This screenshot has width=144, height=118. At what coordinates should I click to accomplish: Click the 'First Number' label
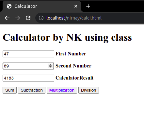tap(71, 54)
